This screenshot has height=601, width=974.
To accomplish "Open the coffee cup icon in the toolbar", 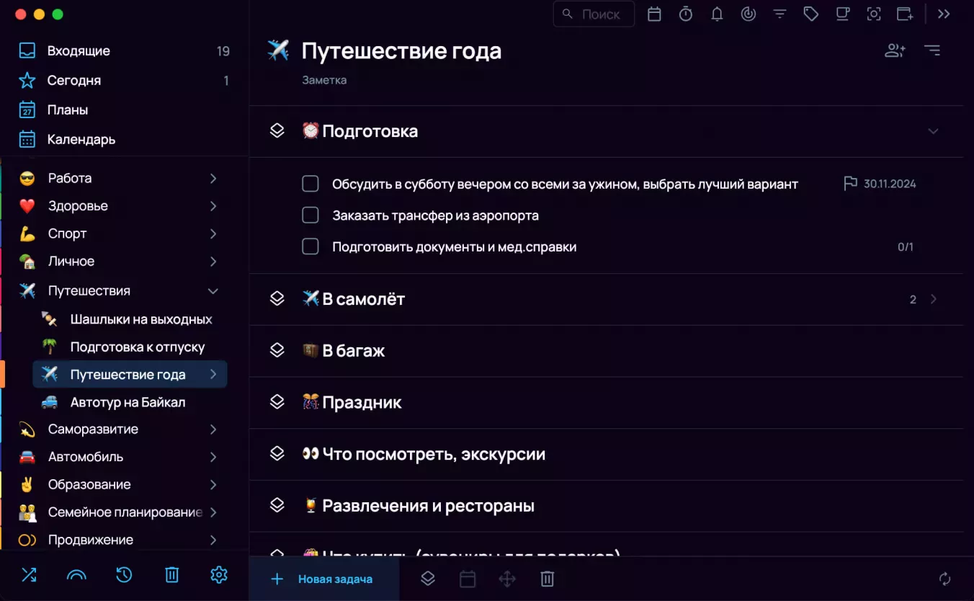I will tap(842, 14).
